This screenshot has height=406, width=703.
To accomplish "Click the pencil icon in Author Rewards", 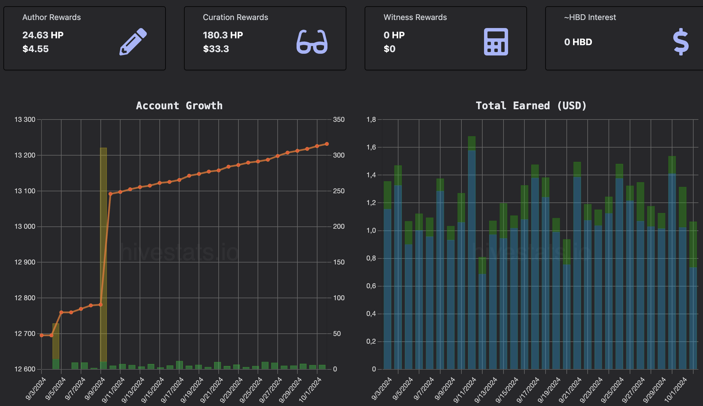I will point(133,42).
